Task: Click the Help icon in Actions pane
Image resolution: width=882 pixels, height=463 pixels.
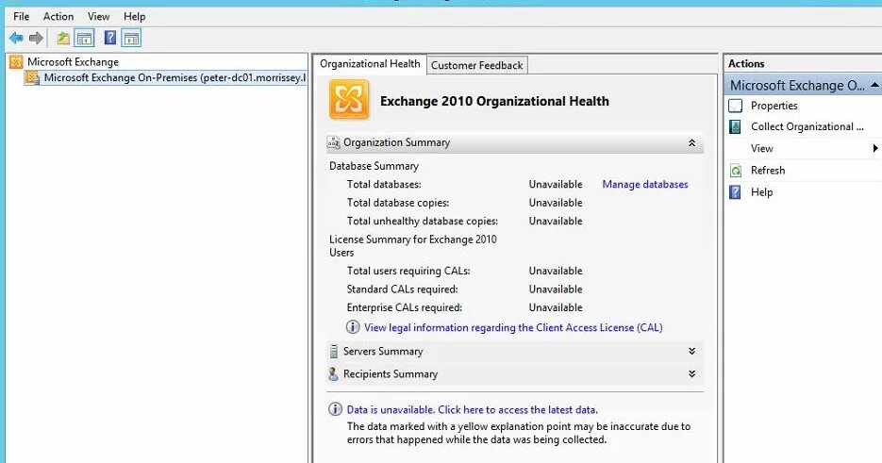Action: tap(735, 192)
